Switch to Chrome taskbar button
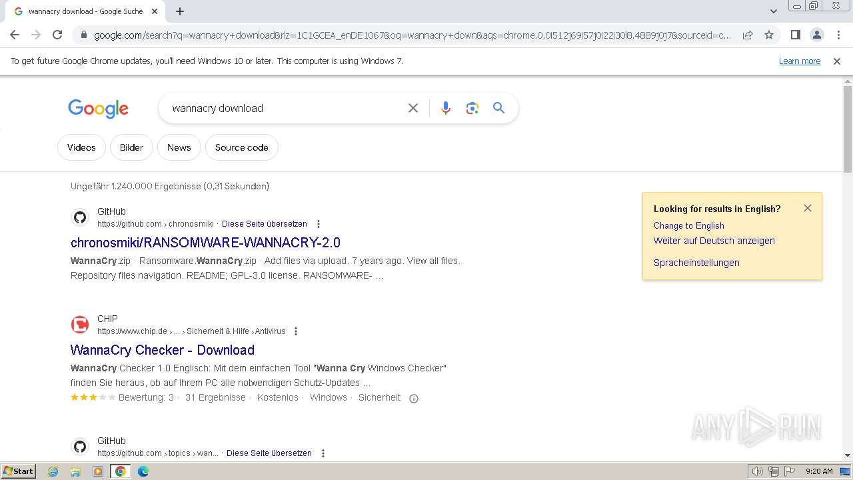Image resolution: width=853 pixels, height=480 pixels. pos(121,471)
